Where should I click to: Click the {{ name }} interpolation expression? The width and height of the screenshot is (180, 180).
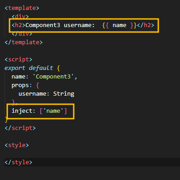pyautogui.click(x=119, y=25)
